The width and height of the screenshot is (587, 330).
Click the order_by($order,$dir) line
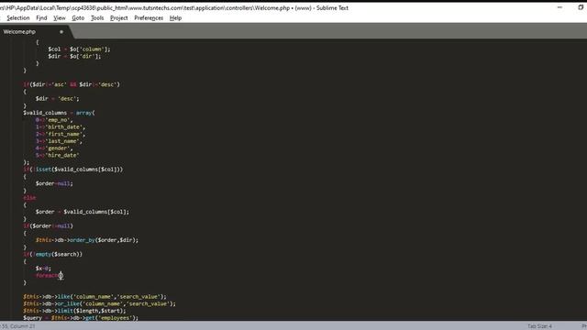(87, 240)
